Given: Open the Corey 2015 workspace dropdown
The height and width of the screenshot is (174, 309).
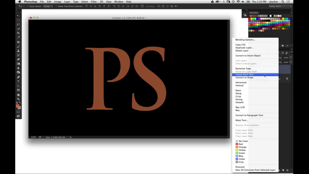Looking at the screenshot, I should click(x=280, y=6).
